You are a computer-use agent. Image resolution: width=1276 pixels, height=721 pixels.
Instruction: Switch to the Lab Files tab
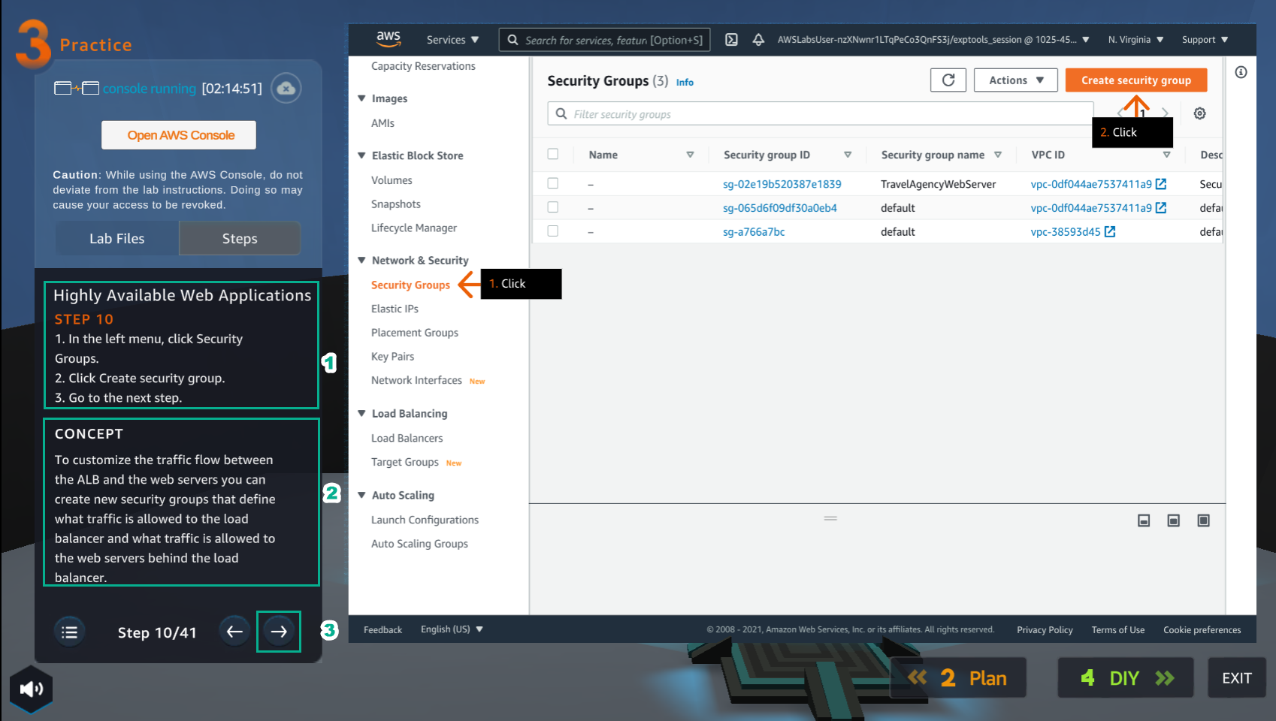point(116,238)
